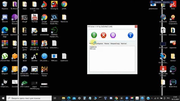
Task: Select the Avira desktop shortcut
Action: 173,5
